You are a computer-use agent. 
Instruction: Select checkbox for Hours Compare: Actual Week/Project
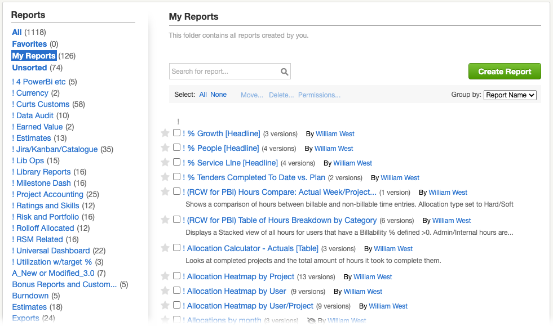pyautogui.click(x=177, y=192)
